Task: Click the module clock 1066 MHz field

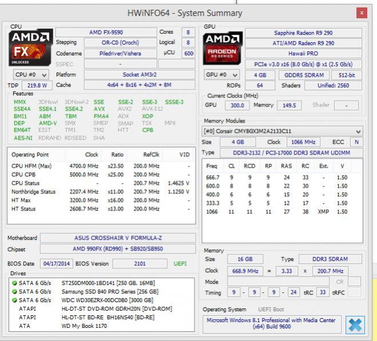Action: point(303,142)
